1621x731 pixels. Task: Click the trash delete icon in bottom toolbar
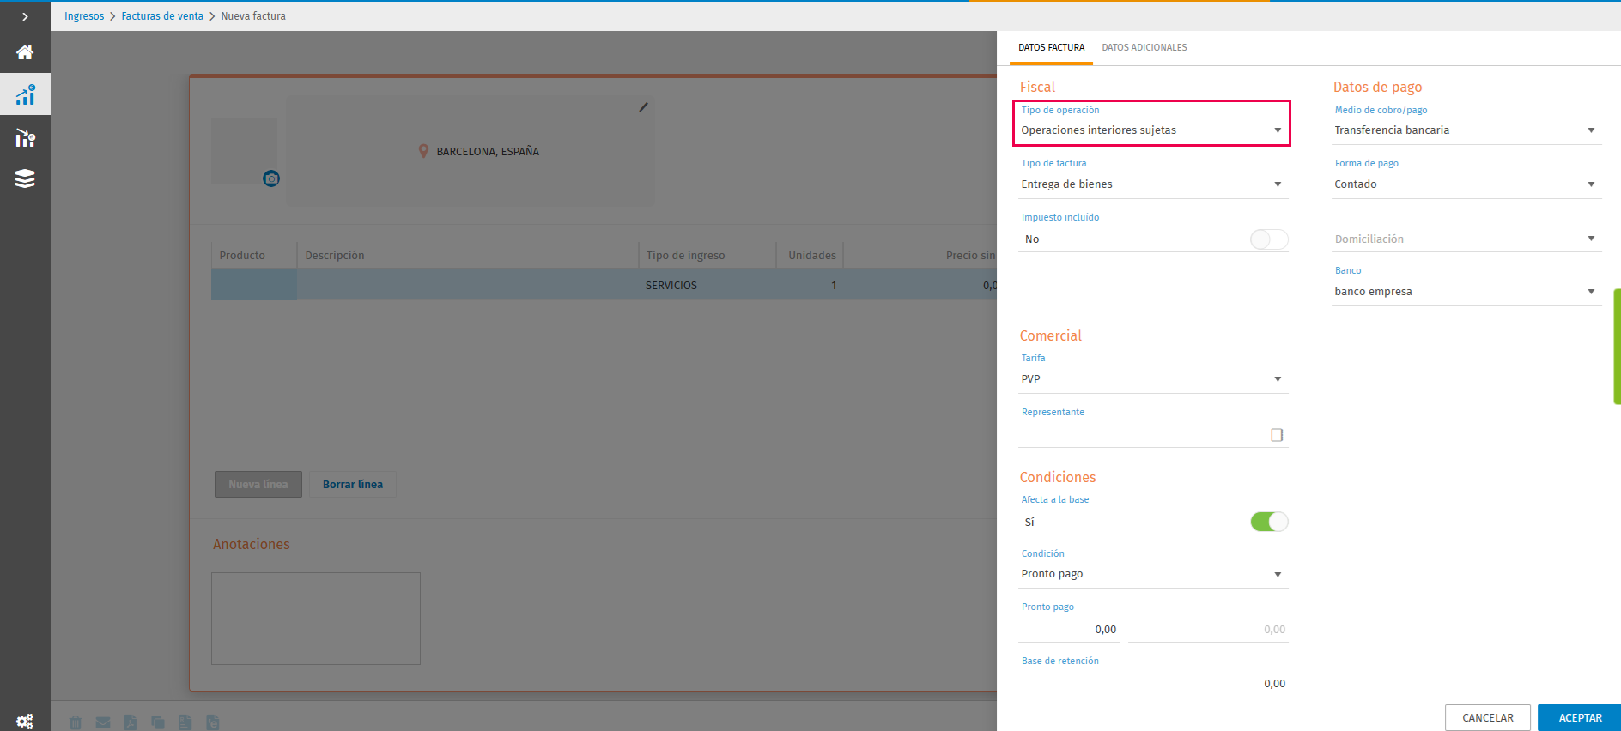click(76, 722)
